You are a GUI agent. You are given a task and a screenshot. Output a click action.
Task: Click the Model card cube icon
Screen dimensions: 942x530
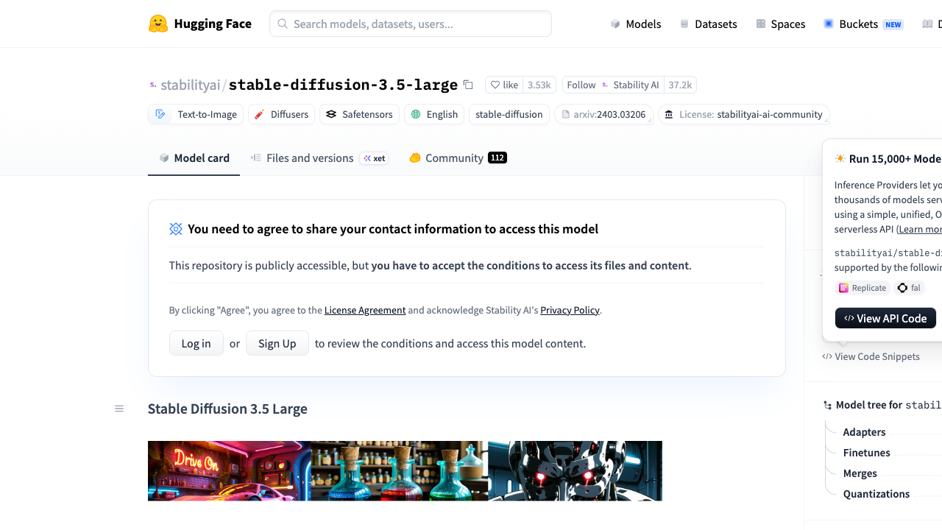click(x=164, y=158)
